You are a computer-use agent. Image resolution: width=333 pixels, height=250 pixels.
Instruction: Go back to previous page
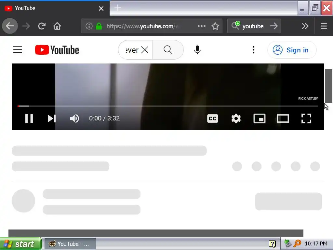10,26
